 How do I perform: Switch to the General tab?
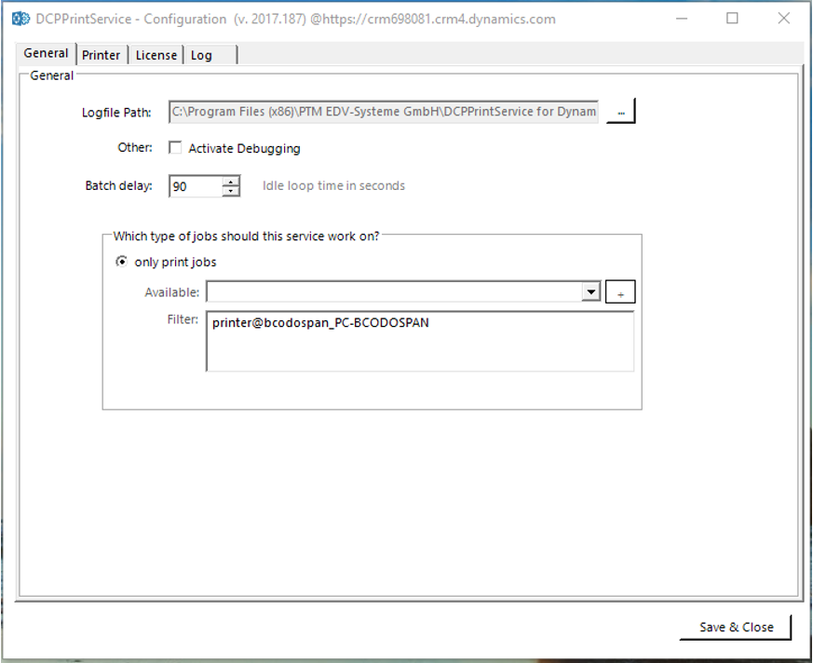(x=47, y=53)
